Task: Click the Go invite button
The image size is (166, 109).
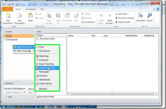Action: coord(30,92)
